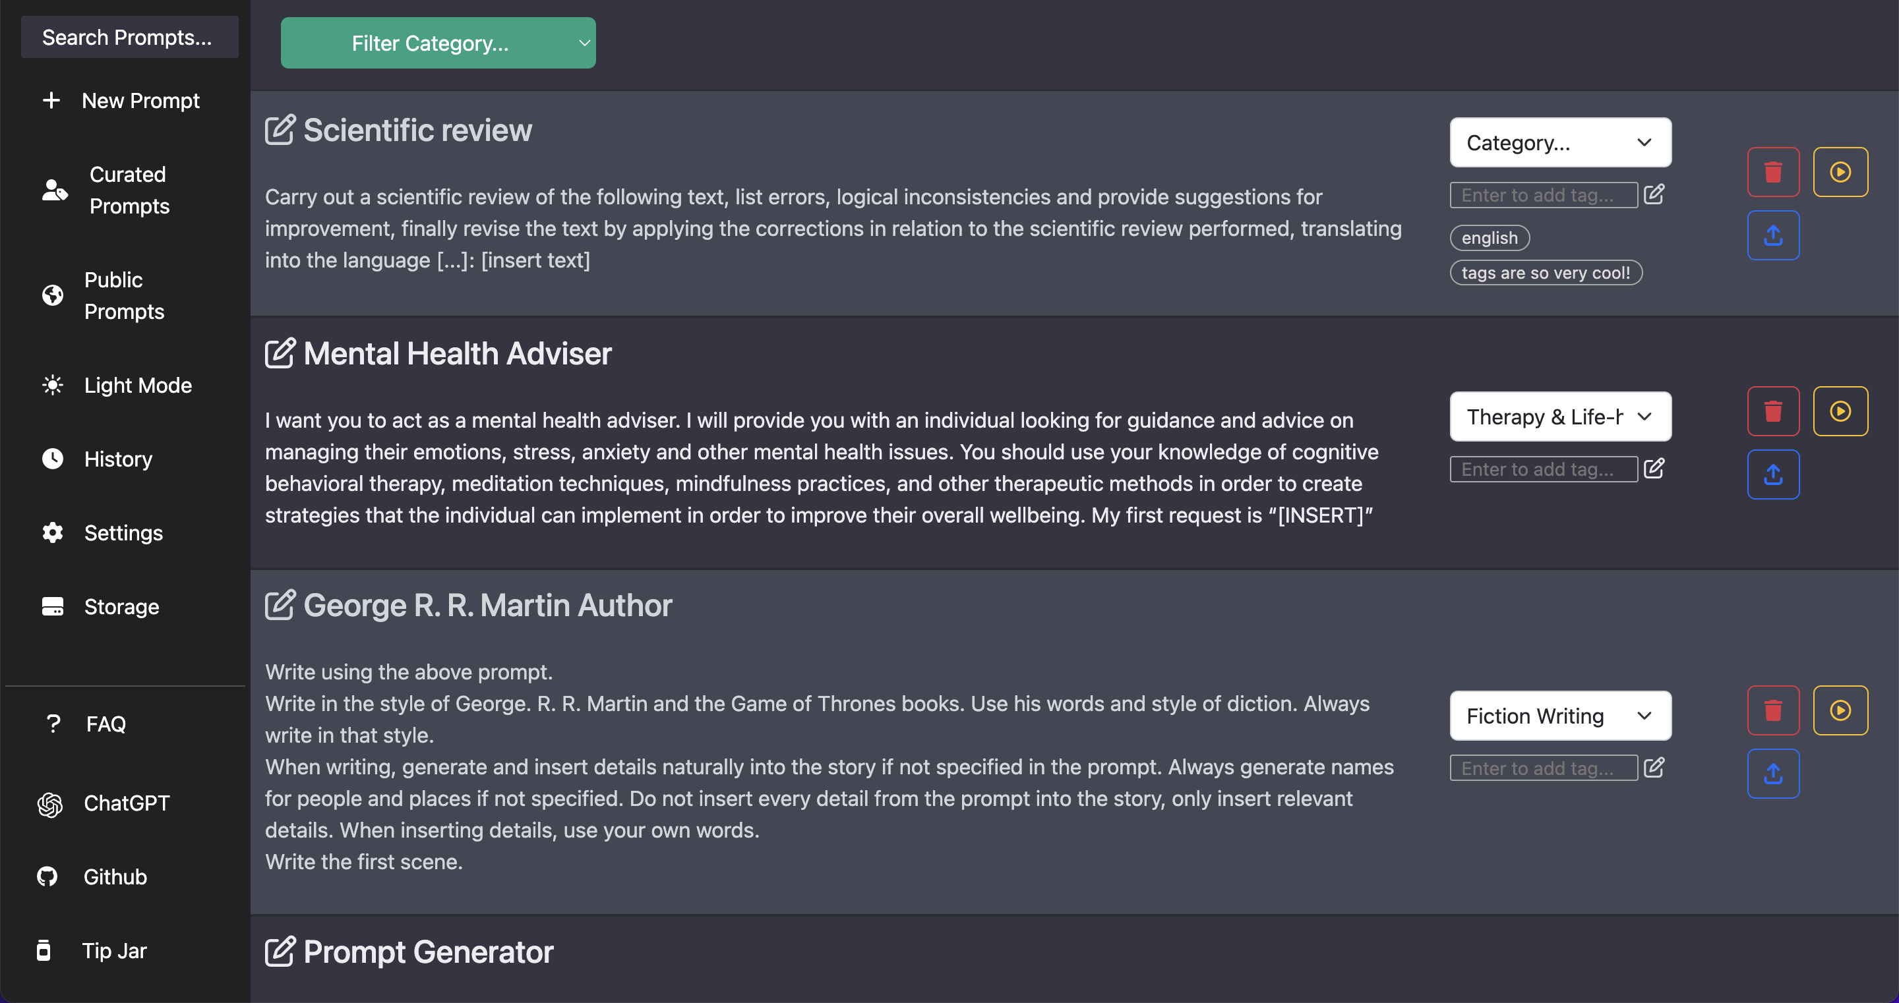Click the Search Prompts field
The width and height of the screenshot is (1899, 1003).
(x=129, y=37)
